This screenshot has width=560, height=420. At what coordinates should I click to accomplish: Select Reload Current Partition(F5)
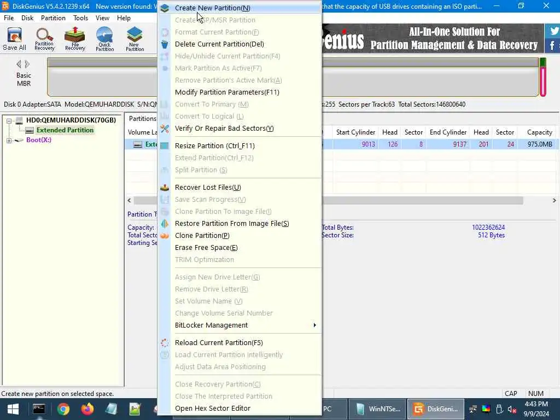click(240, 342)
